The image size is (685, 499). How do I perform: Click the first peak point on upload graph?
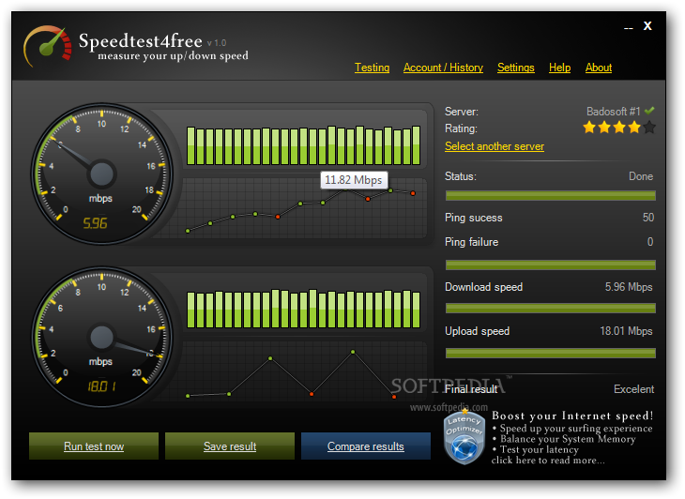[270, 358]
